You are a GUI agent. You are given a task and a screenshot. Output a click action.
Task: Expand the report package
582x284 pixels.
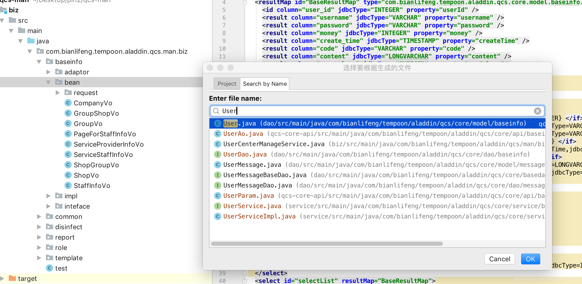(x=39, y=237)
